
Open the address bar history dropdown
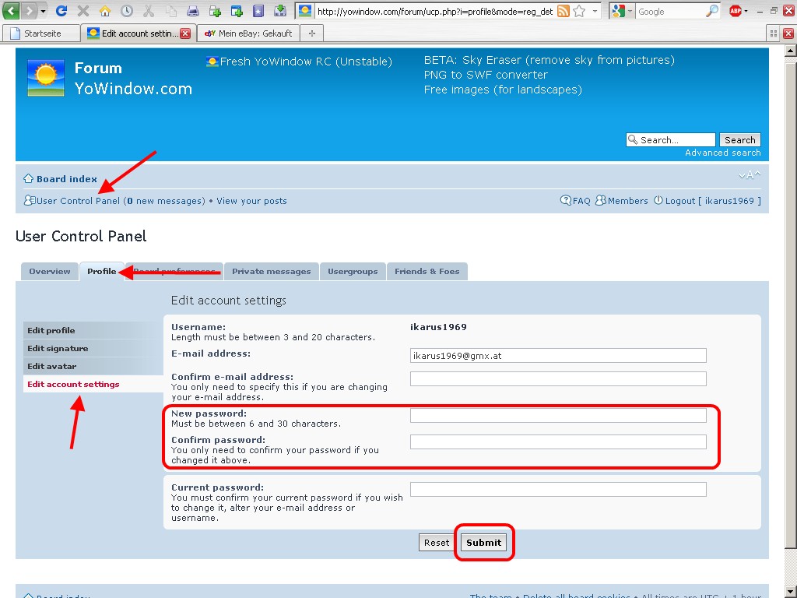595,11
